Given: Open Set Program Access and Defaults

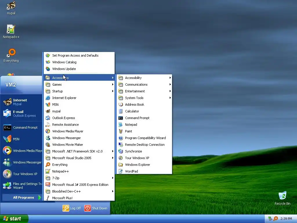Looking at the screenshot, I should pyautogui.click(x=79, y=55).
